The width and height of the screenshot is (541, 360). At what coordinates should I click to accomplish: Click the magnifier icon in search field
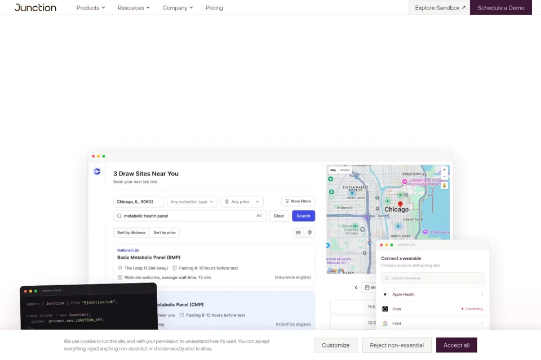click(x=119, y=215)
